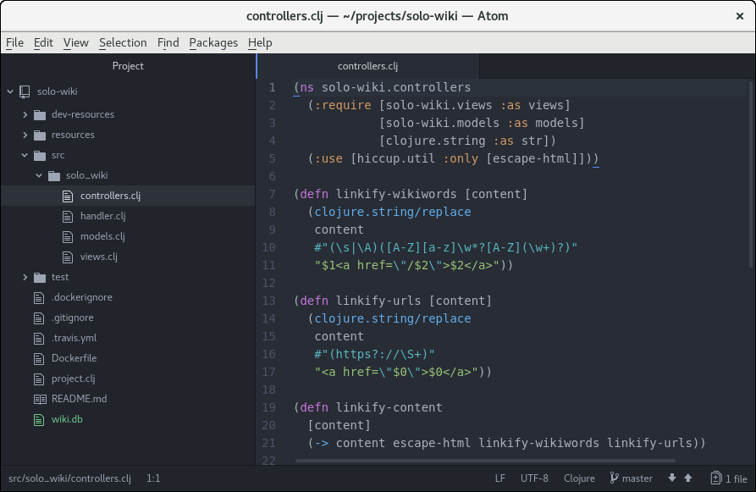Switch to the controllers.clj editor tab
756x492 pixels.
pos(367,66)
